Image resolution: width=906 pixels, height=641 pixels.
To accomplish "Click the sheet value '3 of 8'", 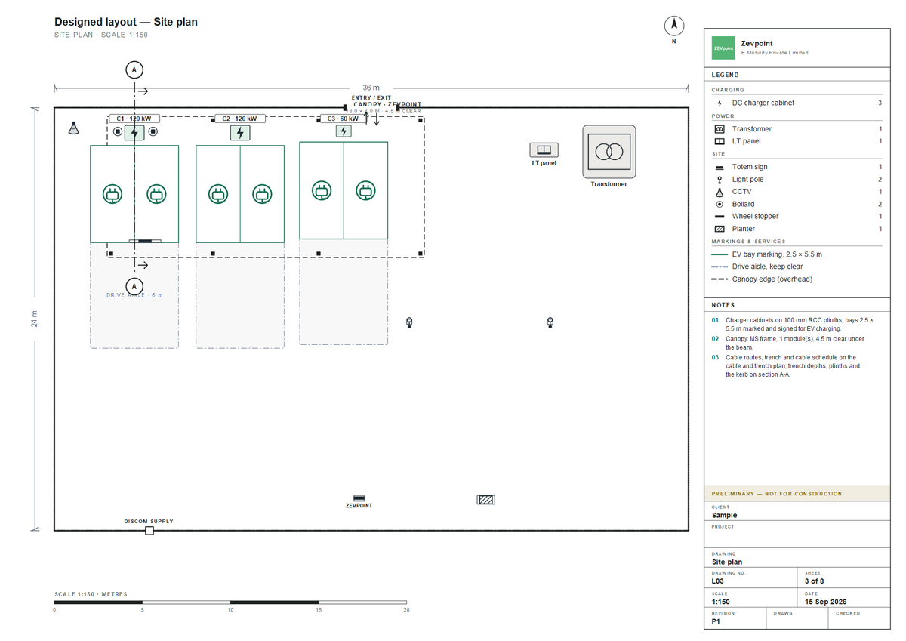I will [814, 581].
